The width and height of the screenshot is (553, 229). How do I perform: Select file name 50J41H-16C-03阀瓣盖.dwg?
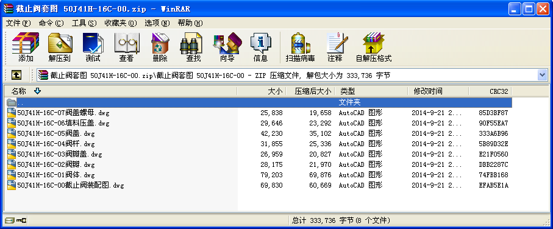click(x=60, y=154)
